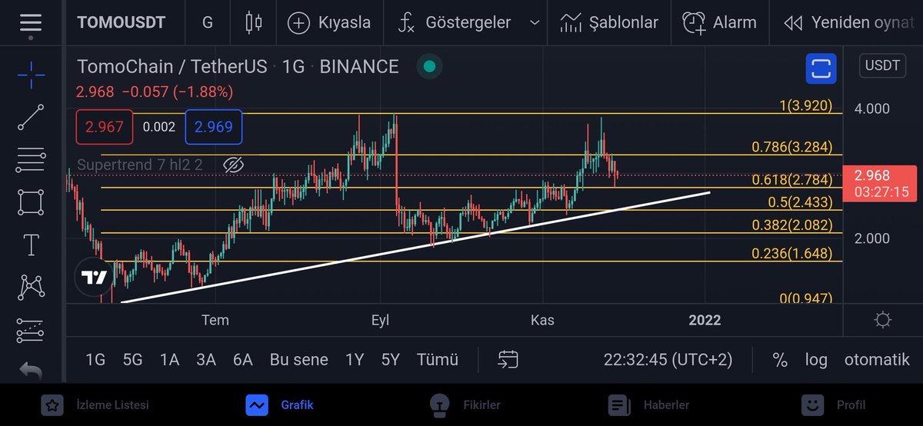The height and width of the screenshot is (426, 923).
Task: Open the Şablonlar templates menu
Action: [609, 22]
